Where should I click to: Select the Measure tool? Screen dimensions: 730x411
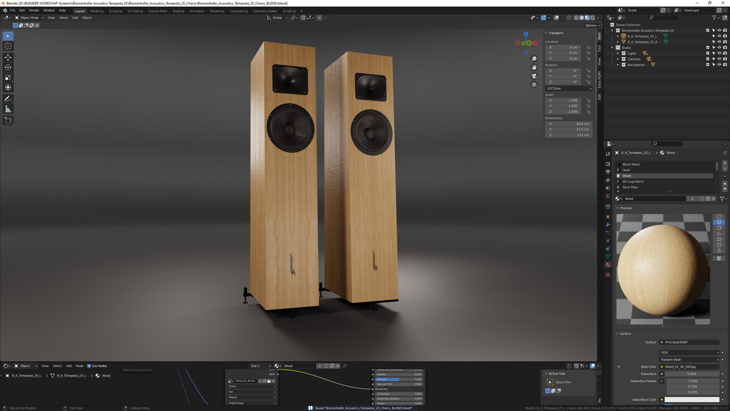(8, 108)
